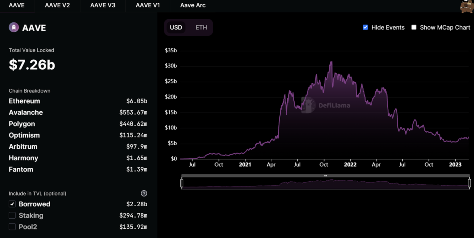
Task: Click the Ethereum chain row label
Action: tap(24, 101)
